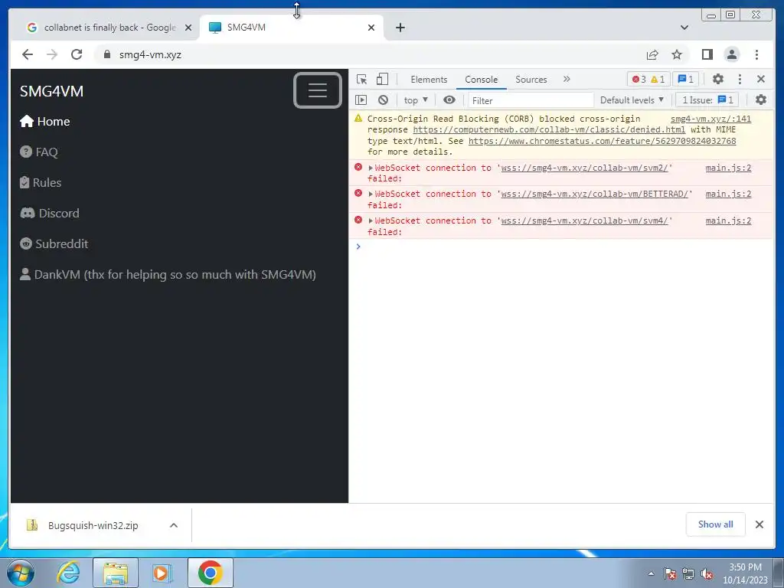The width and height of the screenshot is (784, 588).
Task: Open the tab search chevron
Action: click(684, 28)
